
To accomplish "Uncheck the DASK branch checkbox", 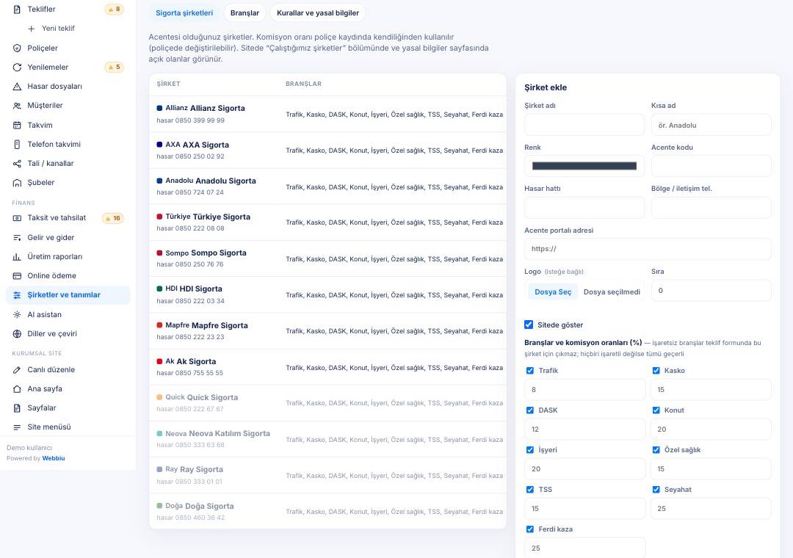I will coord(530,410).
